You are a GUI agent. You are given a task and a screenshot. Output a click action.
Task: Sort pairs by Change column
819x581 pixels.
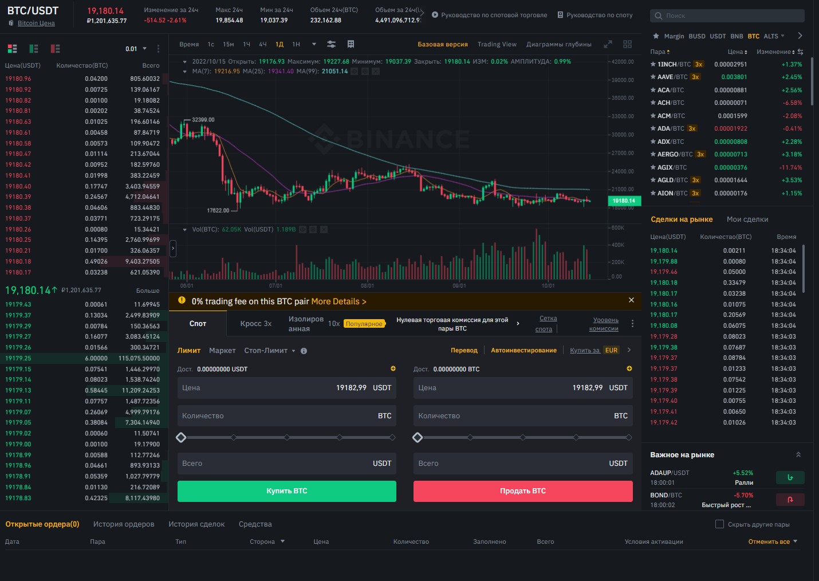tap(775, 52)
